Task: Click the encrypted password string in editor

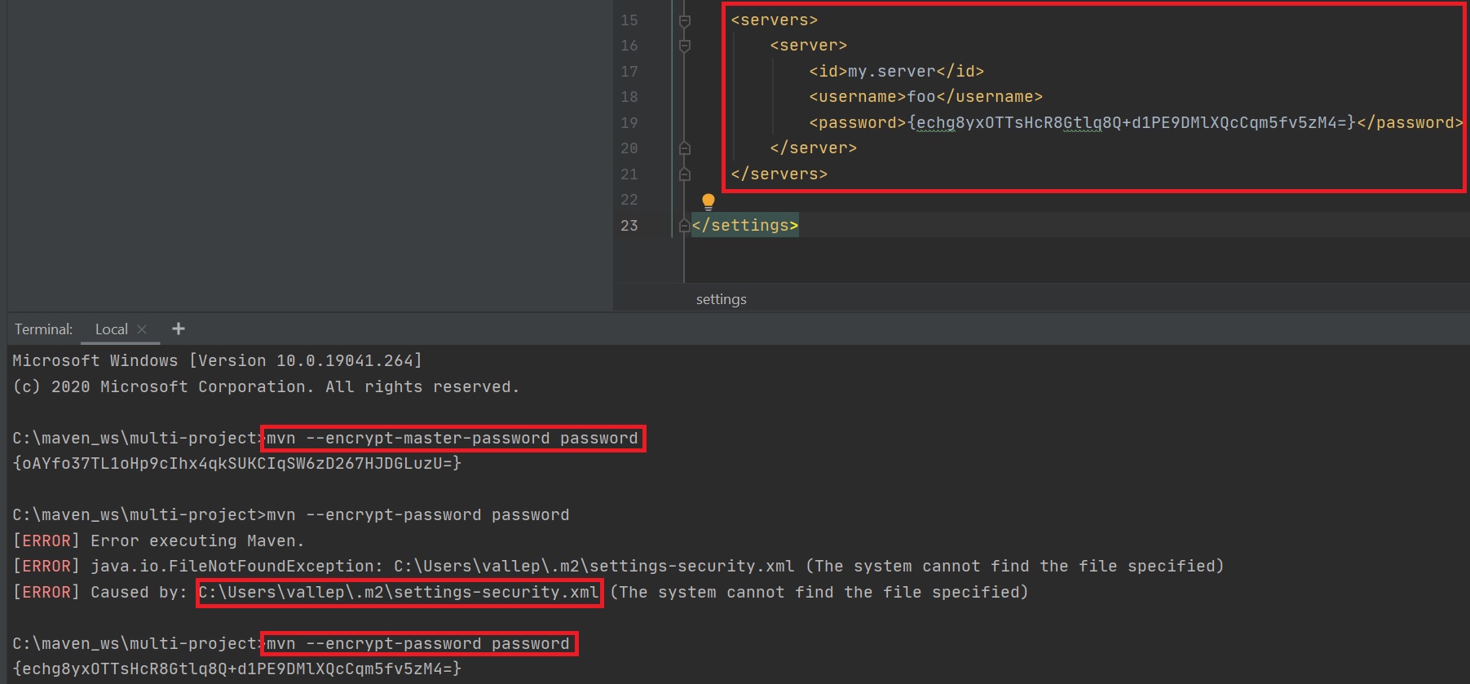Action: pos(1131,123)
